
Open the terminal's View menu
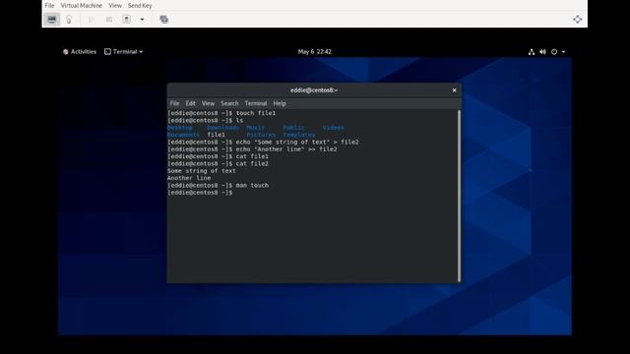[x=208, y=103]
